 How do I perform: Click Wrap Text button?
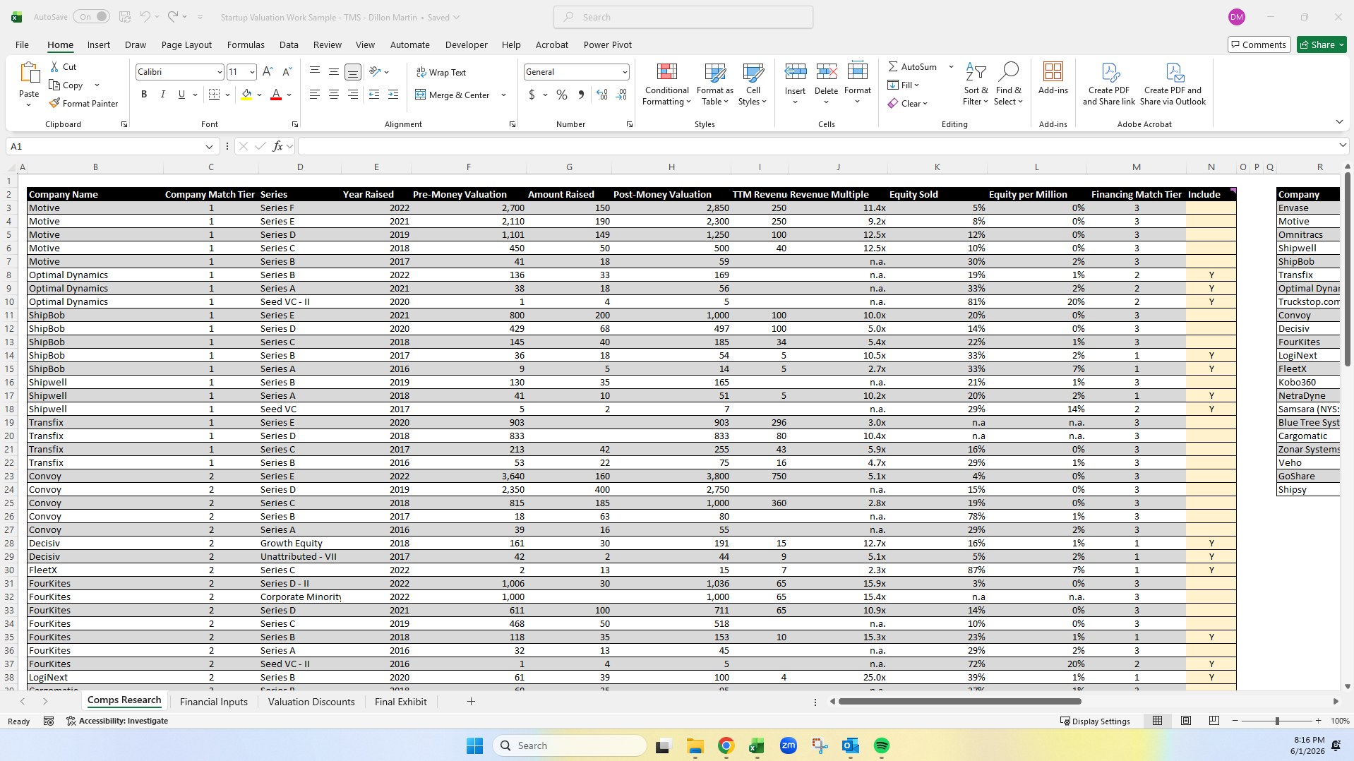pyautogui.click(x=441, y=72)
